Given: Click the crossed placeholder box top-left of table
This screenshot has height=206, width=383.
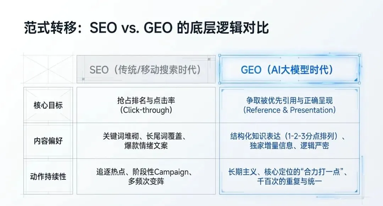Looking at the screenshot, I should click(x=48, y=69).
